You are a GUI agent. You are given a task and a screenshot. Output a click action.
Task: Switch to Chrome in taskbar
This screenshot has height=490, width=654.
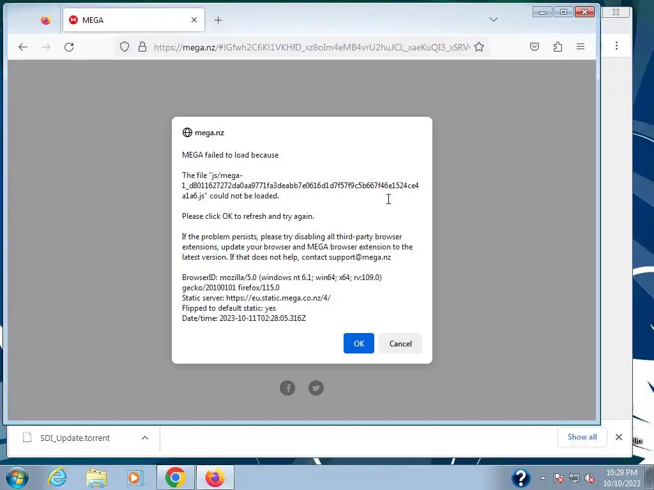pos(175,477)
